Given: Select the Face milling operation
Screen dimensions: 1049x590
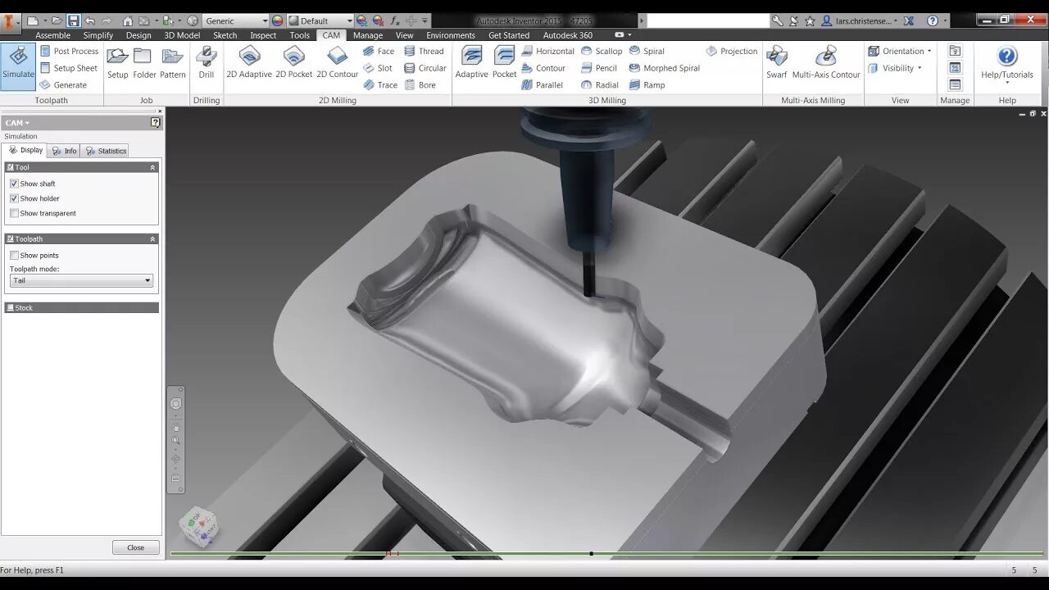Looking at the screenshot, I should coord(379,51).
